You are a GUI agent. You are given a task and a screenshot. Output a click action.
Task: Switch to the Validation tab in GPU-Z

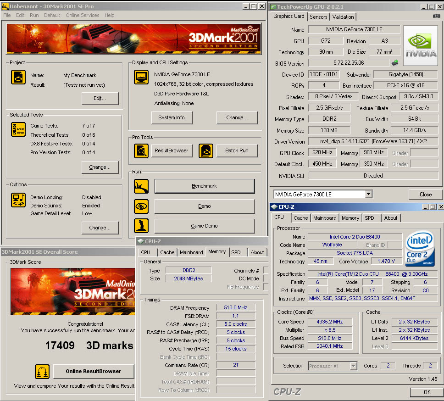point(343,17)
